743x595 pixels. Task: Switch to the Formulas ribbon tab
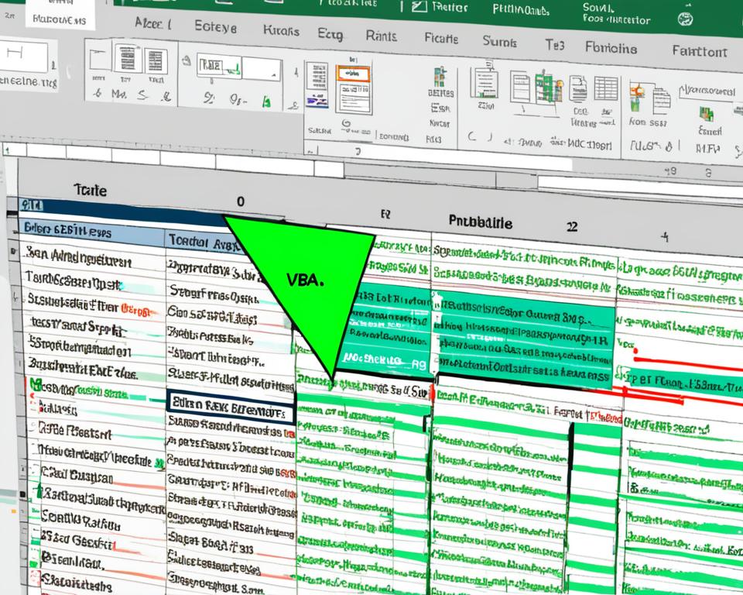(611, 50)
